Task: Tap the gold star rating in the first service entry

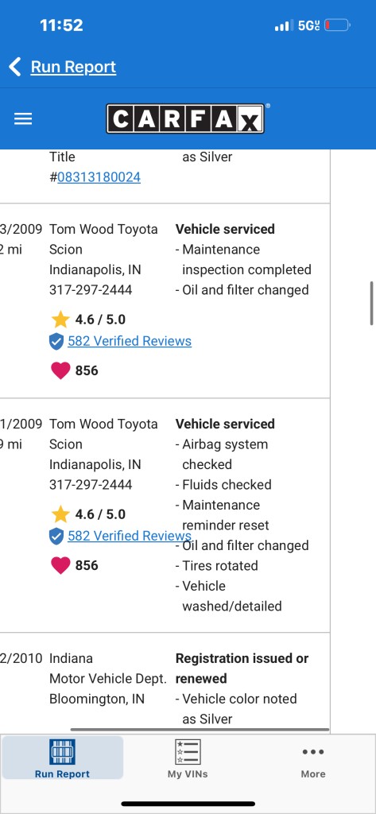Action: tap(60, 320)
